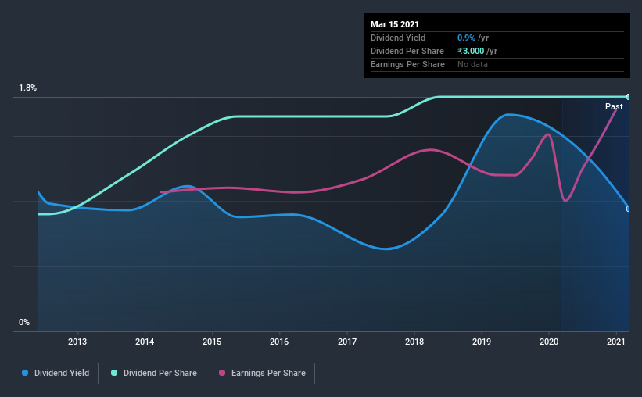Click Dividend Yield row label in tooltip

[x=398, y=38]
